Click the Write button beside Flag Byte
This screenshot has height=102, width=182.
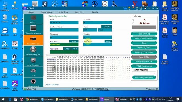(x=74, y=41)
